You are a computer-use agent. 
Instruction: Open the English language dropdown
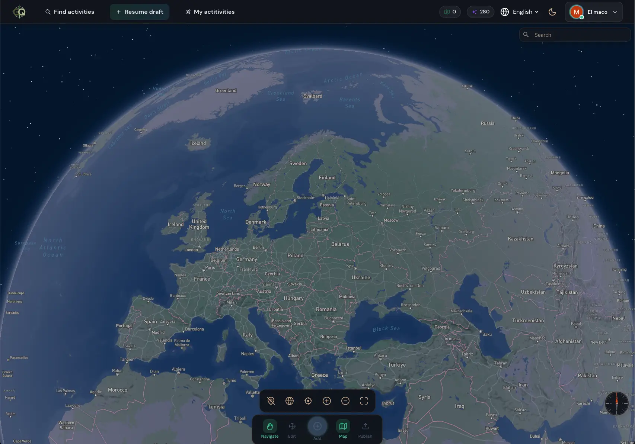click(x=520, y=12)
